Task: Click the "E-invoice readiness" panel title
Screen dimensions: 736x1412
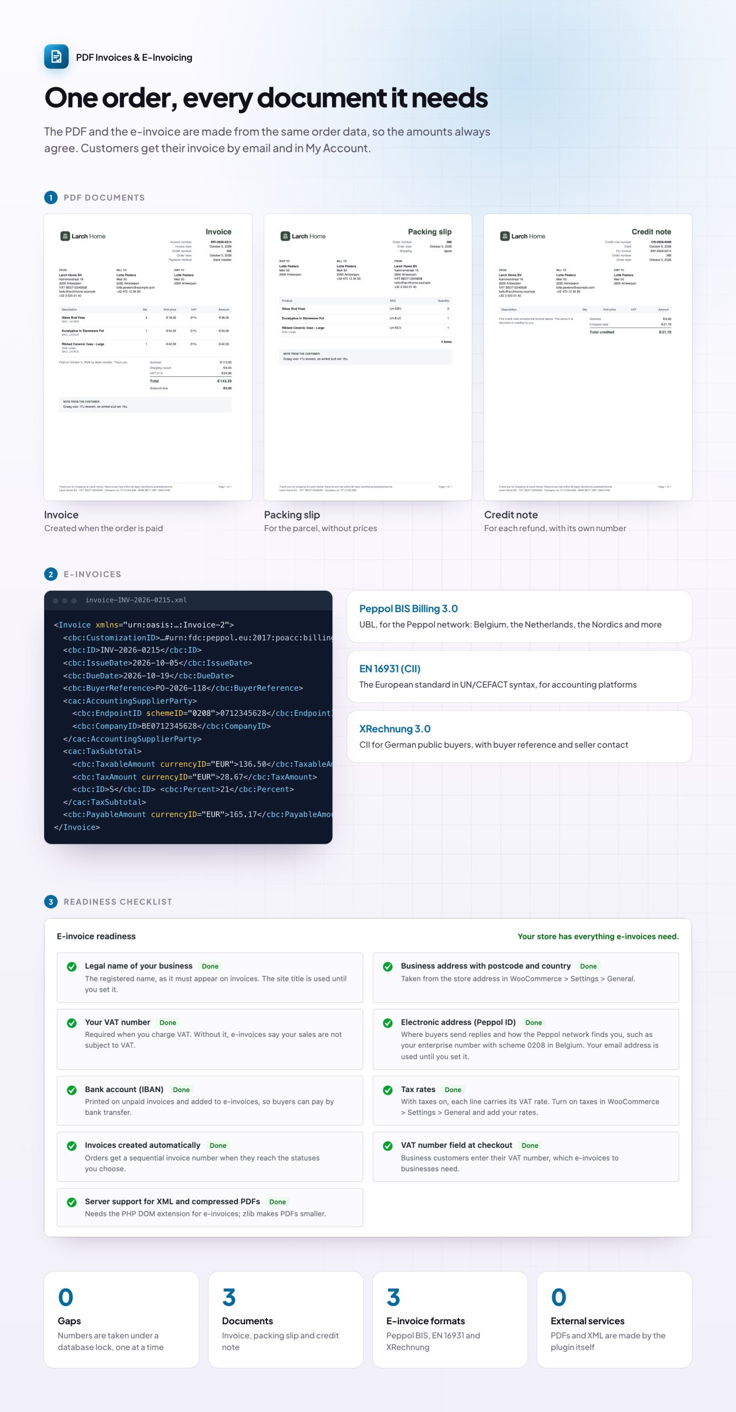Action: click(96, 937)
